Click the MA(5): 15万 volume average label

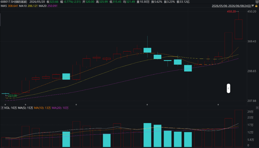point(25,108)
